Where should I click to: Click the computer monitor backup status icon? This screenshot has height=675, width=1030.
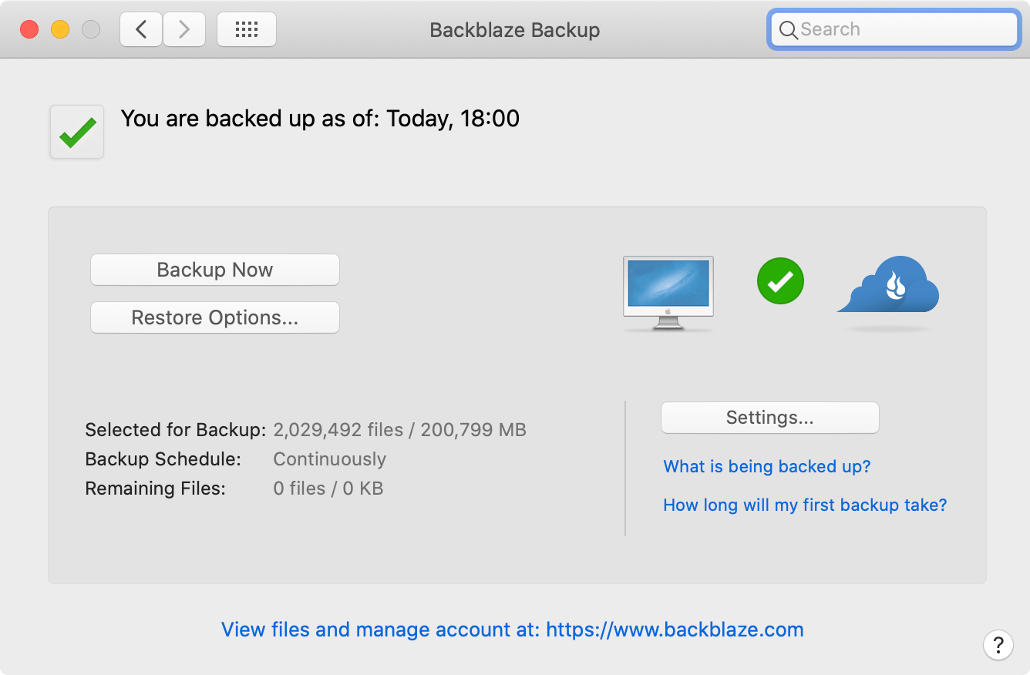click(x=668, y=291)
